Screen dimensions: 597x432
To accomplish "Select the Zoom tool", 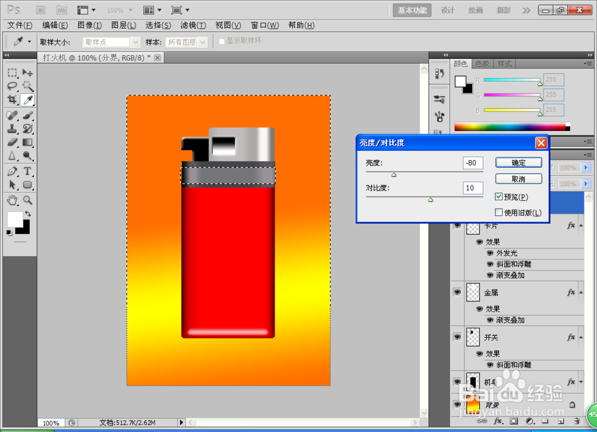I will point(27,200).
